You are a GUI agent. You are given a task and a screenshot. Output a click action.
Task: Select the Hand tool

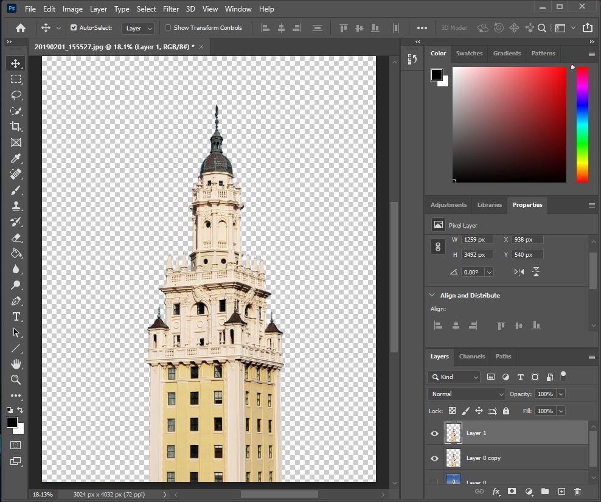[x=16, y=364]
